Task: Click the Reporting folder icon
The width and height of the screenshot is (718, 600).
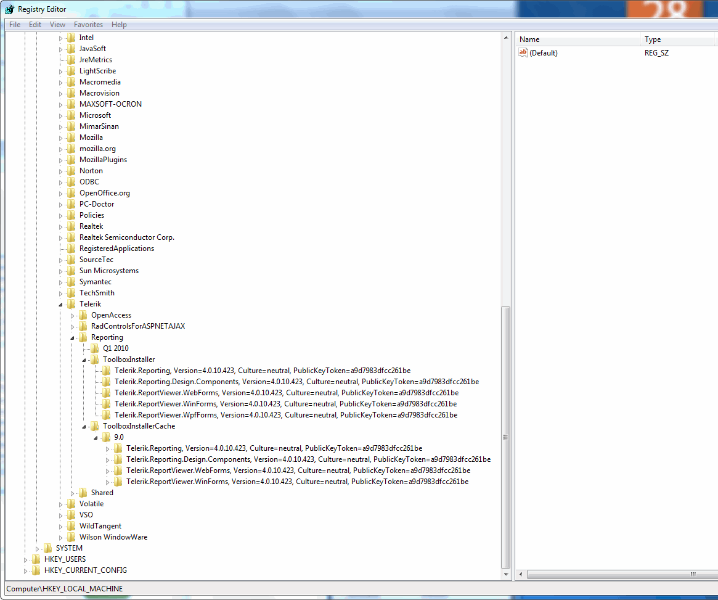Action: click(x=83, y=337)
